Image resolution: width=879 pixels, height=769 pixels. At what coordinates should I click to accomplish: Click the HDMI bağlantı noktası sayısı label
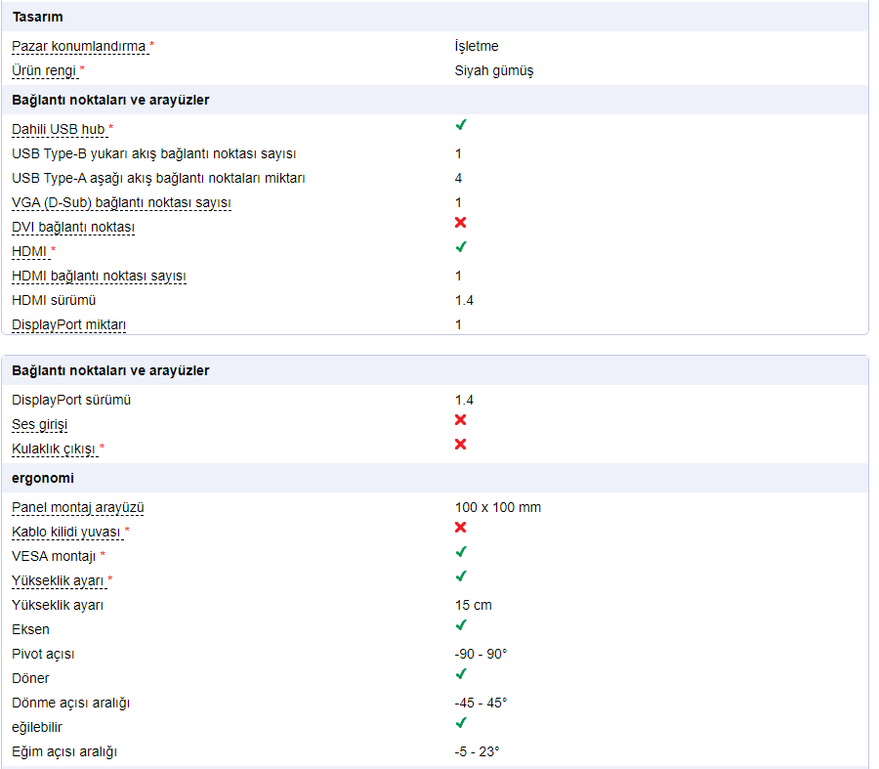(x=99, y=277)
